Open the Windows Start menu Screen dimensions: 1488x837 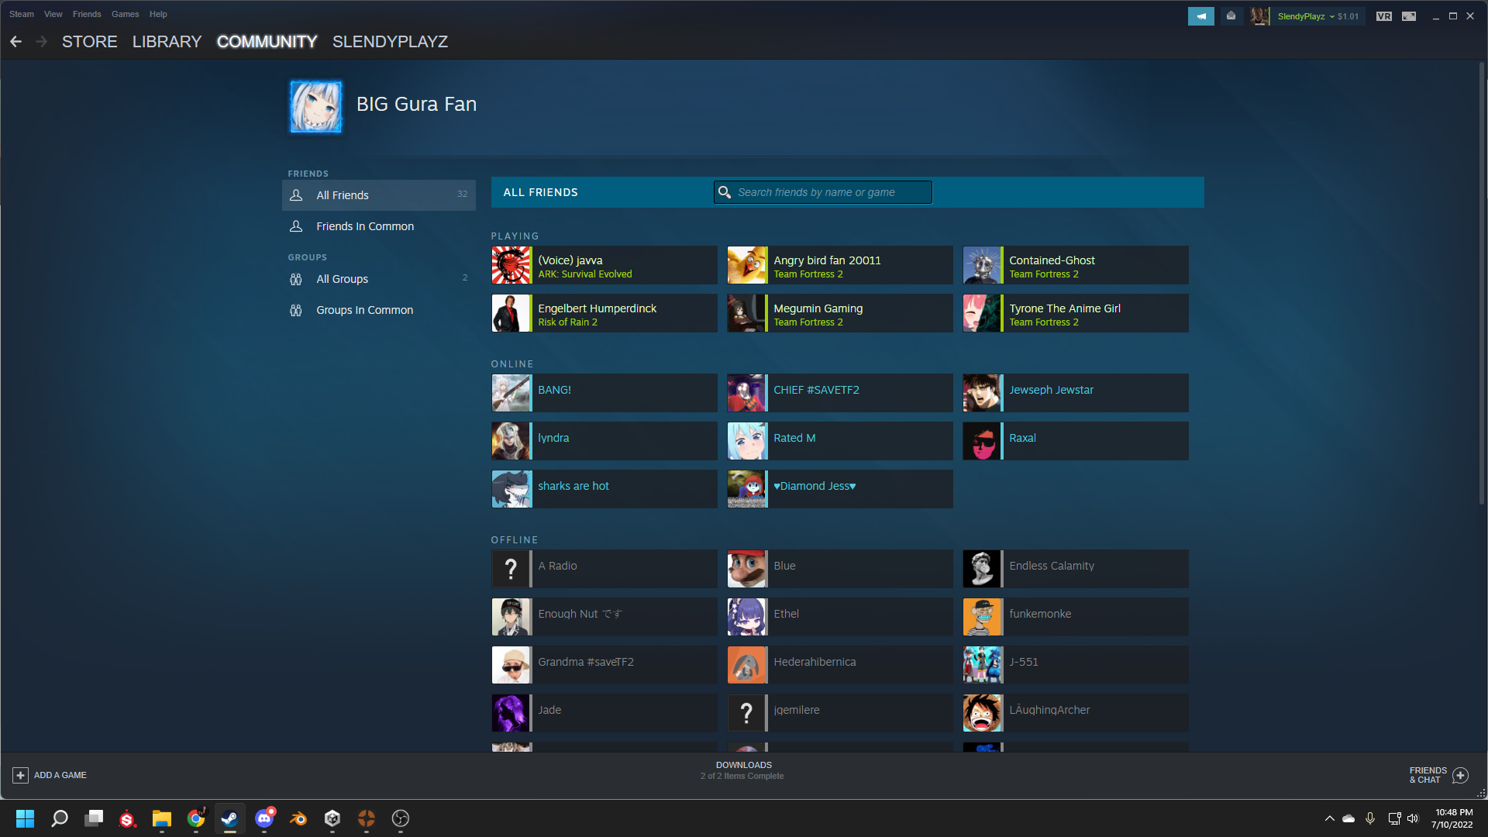click(25, 818)
